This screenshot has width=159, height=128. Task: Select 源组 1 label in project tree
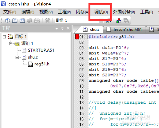[27, 43]
